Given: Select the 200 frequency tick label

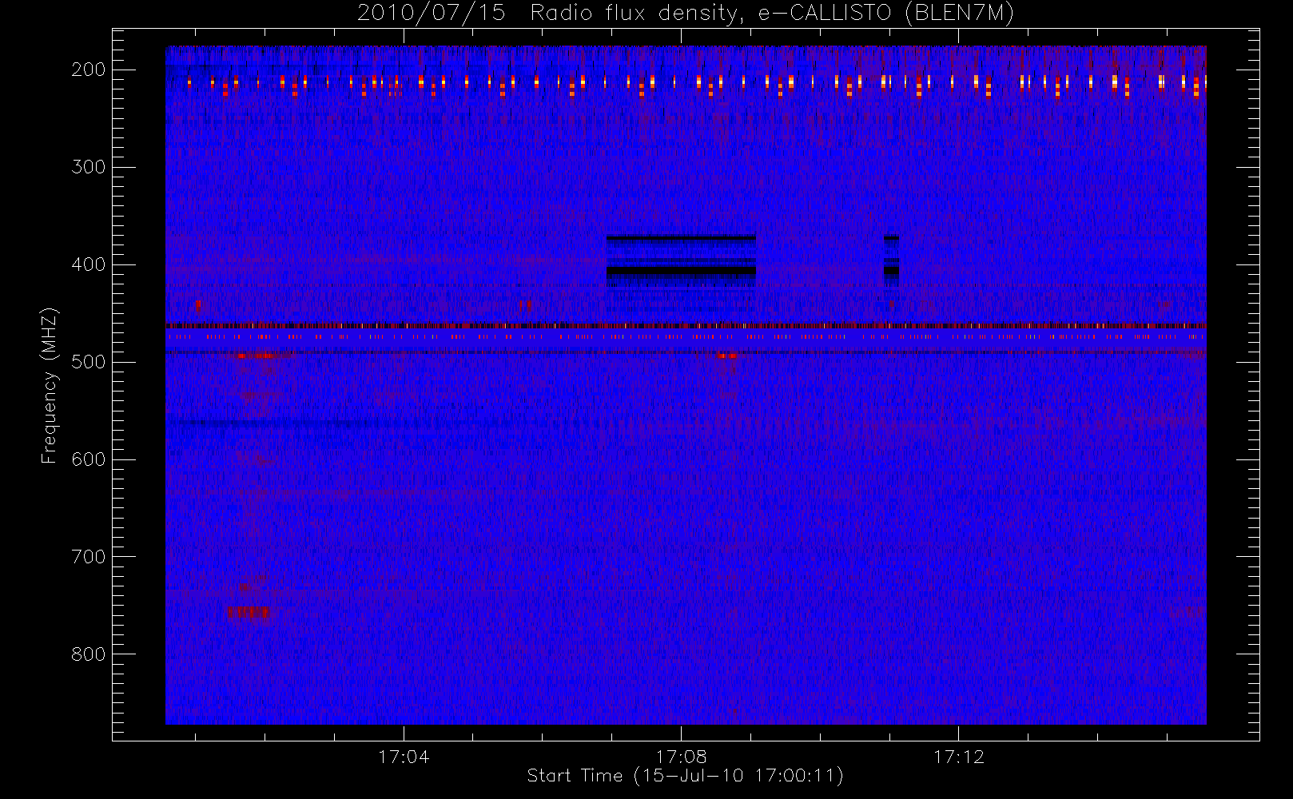Looking at the screenshot, I should pos(89,70).
